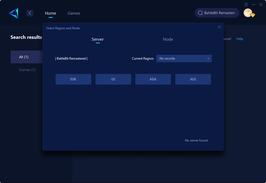Open the Current Region dropdown
The width and height of the screenshot is (266, 183).
tap(184, 59)
